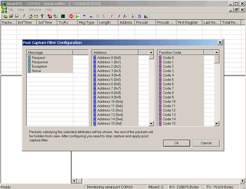
Task: Click the Message column header
Action: (x=50, y=53)
